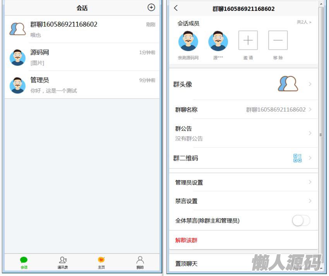View member 源*** avatar
329x276 pixels.
tap(218, 41)
